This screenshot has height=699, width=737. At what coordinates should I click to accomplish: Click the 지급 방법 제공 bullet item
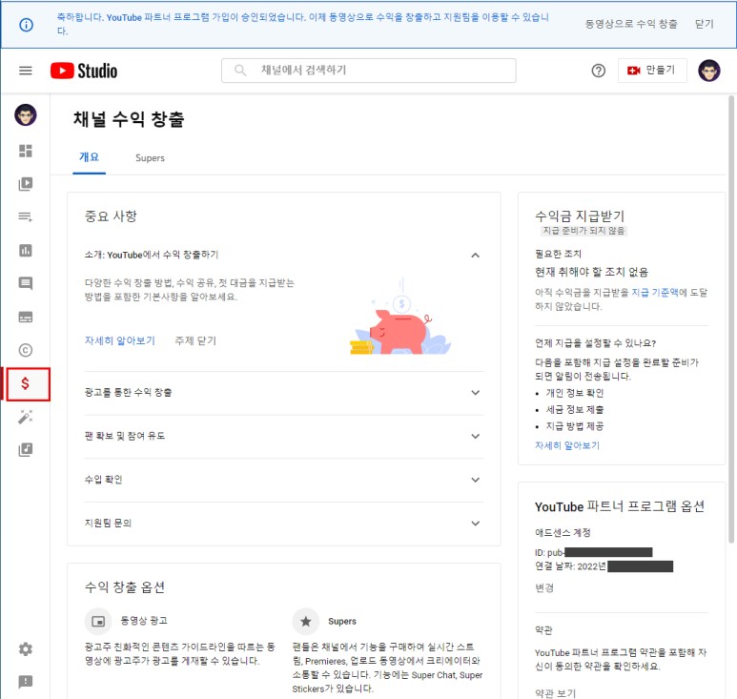[574, 426]
